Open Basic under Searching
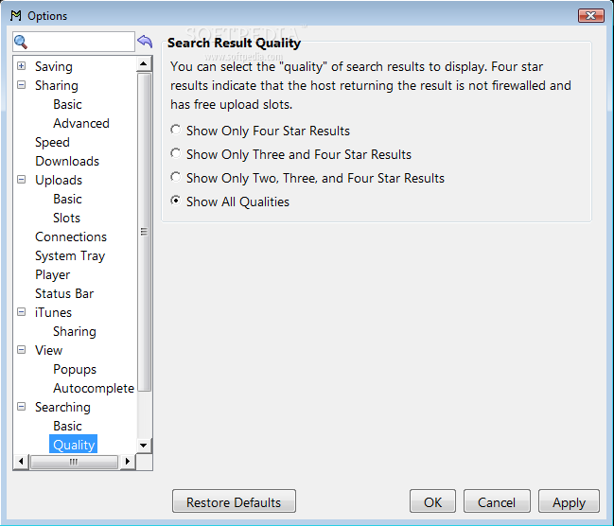Screen dimensions: 614x526 67,426
